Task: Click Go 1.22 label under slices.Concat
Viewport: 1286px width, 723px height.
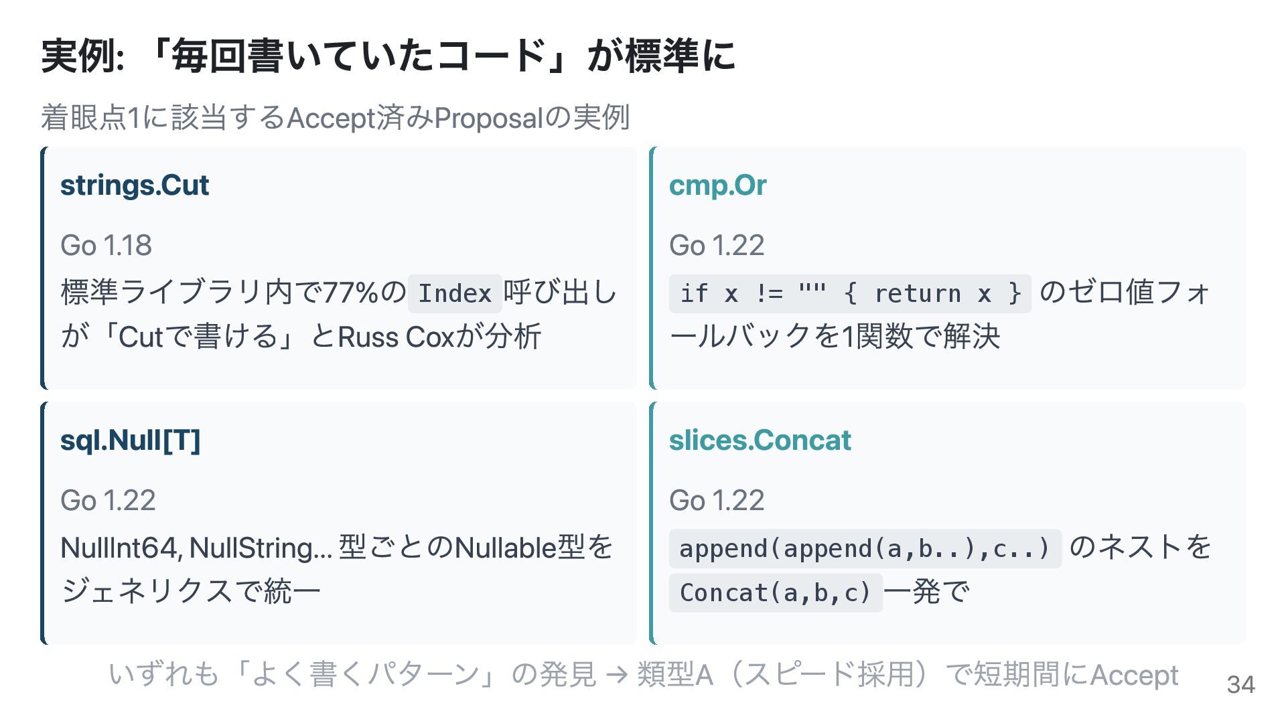Action: click(x=716, y=501)
